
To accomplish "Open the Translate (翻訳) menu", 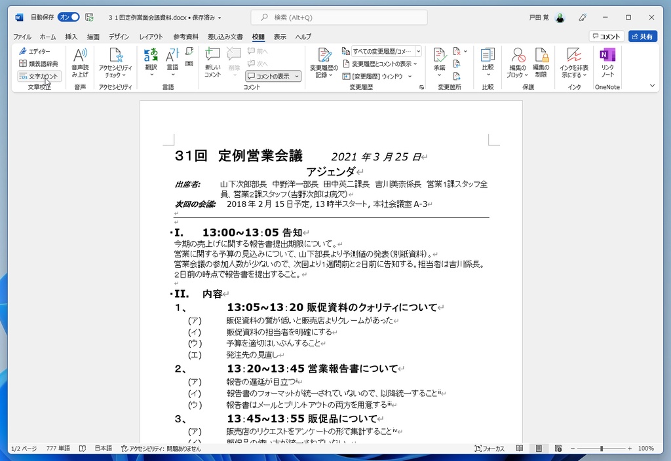I will pos(151,62).
